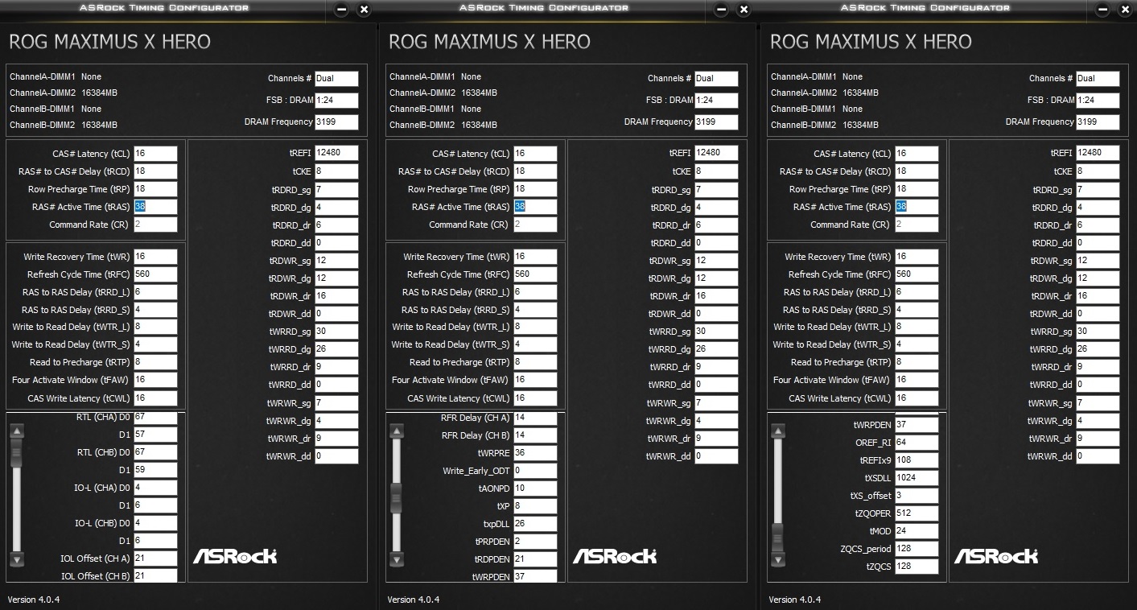The width and height of the screenshot is (1137, 610).
Task: Click the scroll down arrow in the right window
Action: click(x=777, y=558)
